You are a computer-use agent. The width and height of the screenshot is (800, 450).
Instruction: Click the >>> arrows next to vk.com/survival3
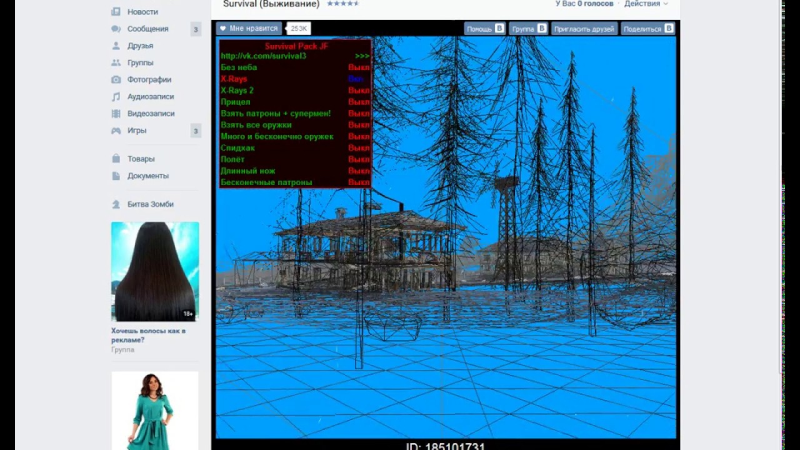click(x=362, y=56)
